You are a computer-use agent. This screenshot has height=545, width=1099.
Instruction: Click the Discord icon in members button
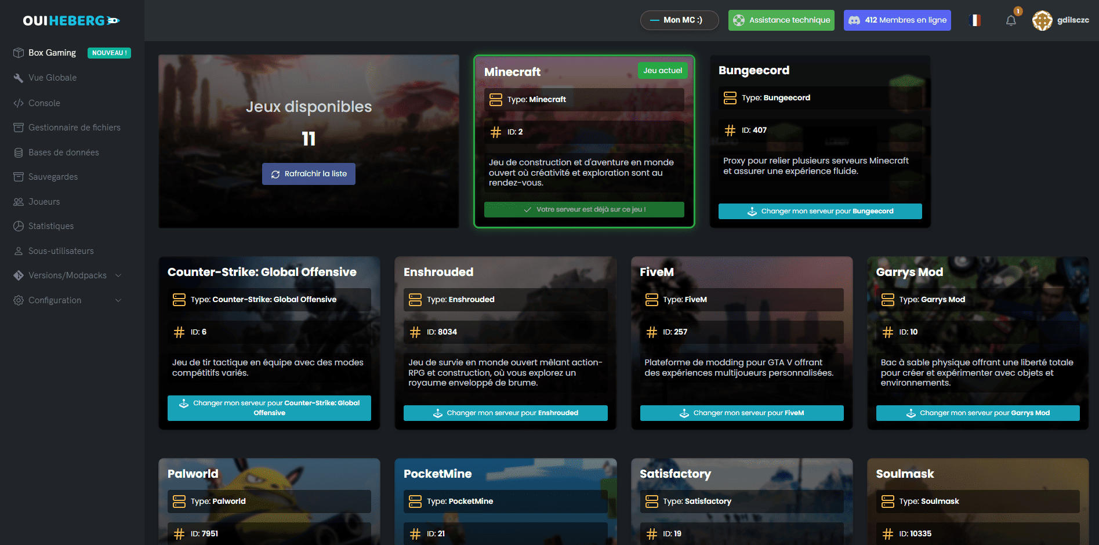pyautogui.click(x=854, y=20)
